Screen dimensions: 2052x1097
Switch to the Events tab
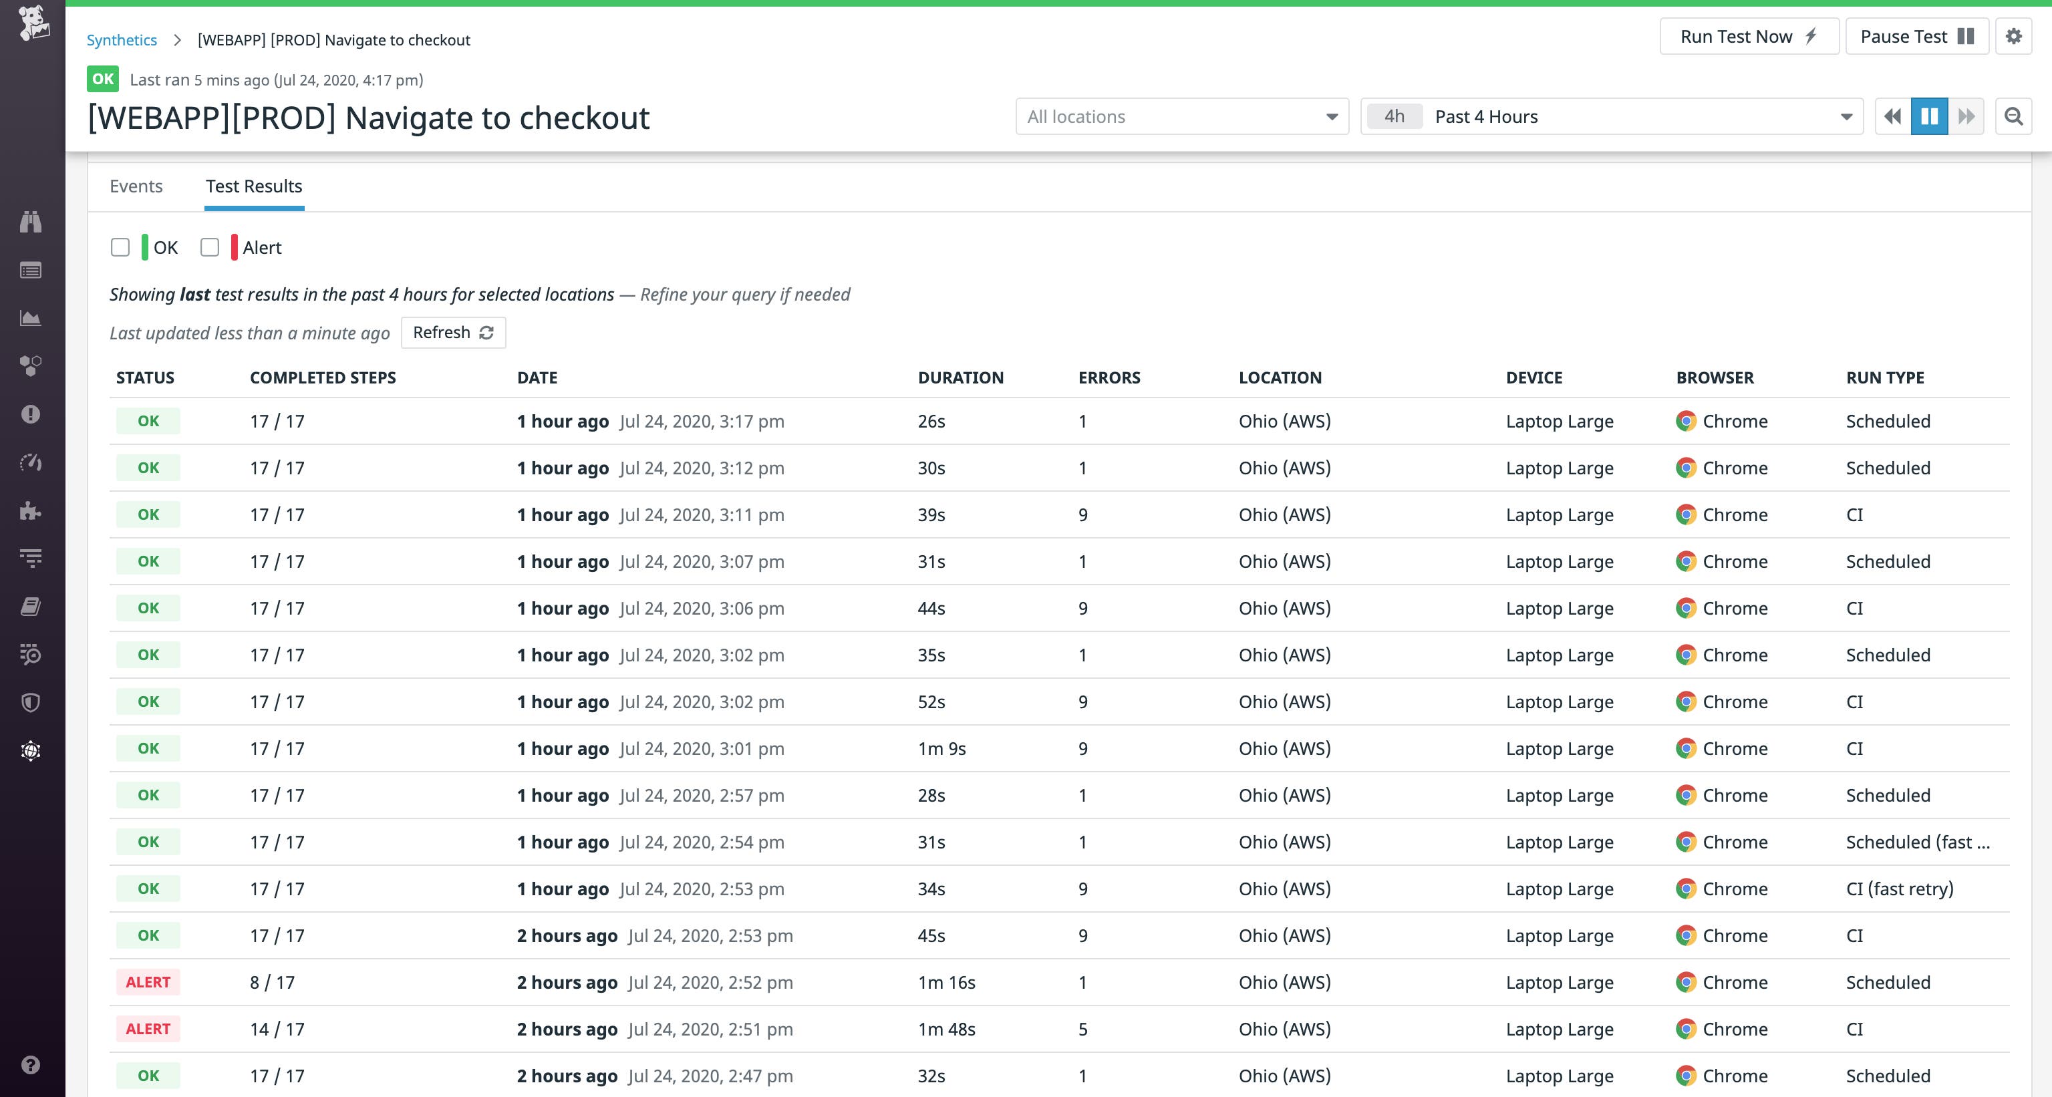136,186
